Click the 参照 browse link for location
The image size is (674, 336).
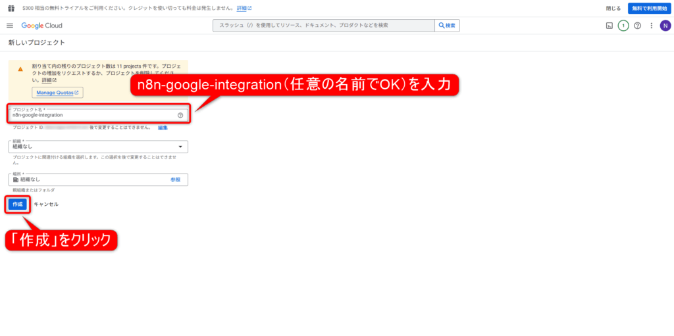(175, 180)
